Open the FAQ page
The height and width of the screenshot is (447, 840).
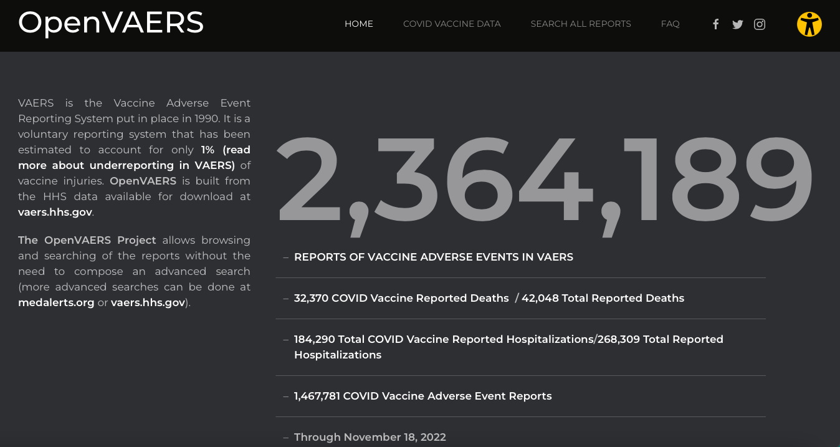coord(670,24)
